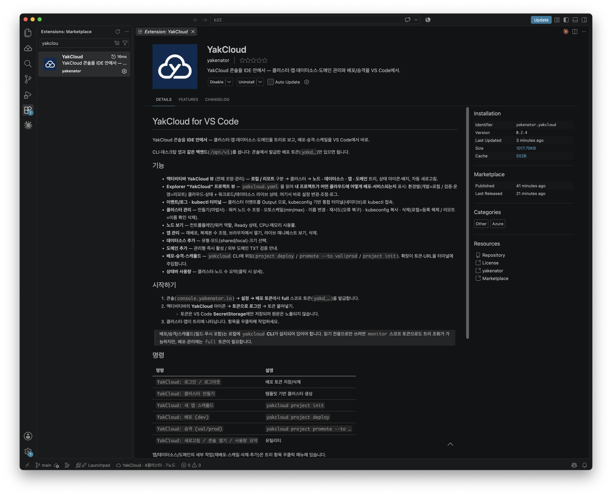Click the orange starburst icon in editor toolbar
The height and width of the screenshot is (496, 612).
pyautogui.click(x=566, y=31)
